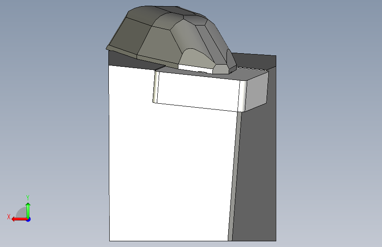Viewport: 382px width, 247px height.
Task: Click the red X axis arrow of triad
Action: pyautogui.click(x=19, y=219)
